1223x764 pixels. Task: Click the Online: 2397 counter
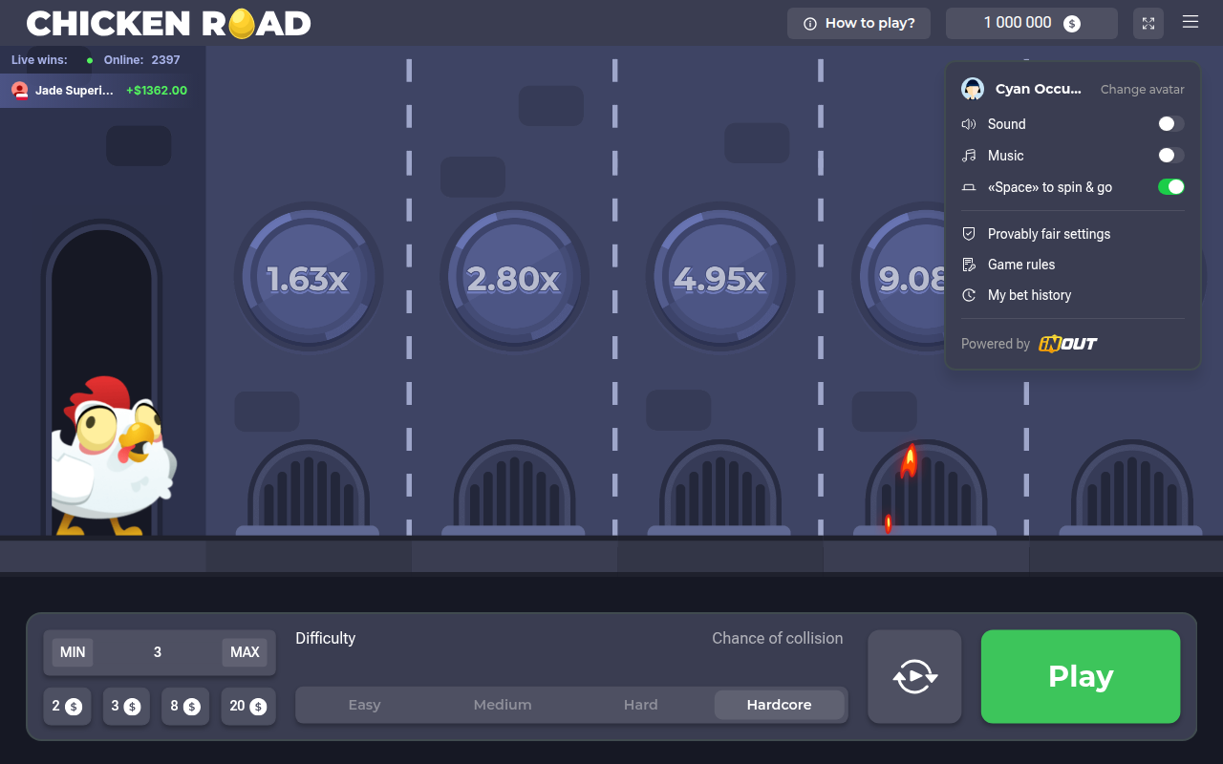point(142,60)
